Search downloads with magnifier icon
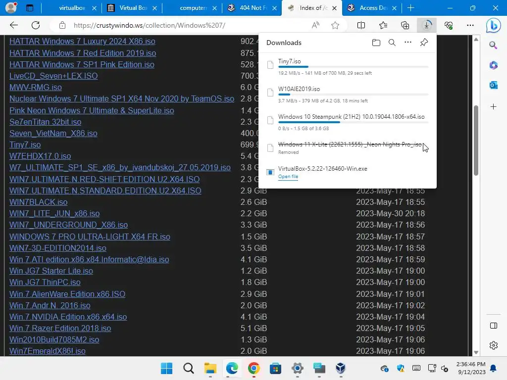 (x=392, y=43)
